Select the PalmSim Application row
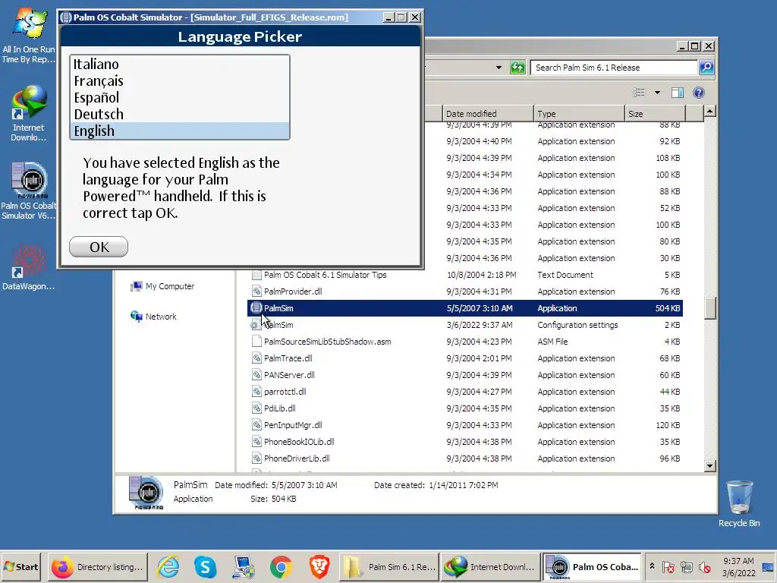The width and height of the screenshot is (777, 583). tap(465, 308)
